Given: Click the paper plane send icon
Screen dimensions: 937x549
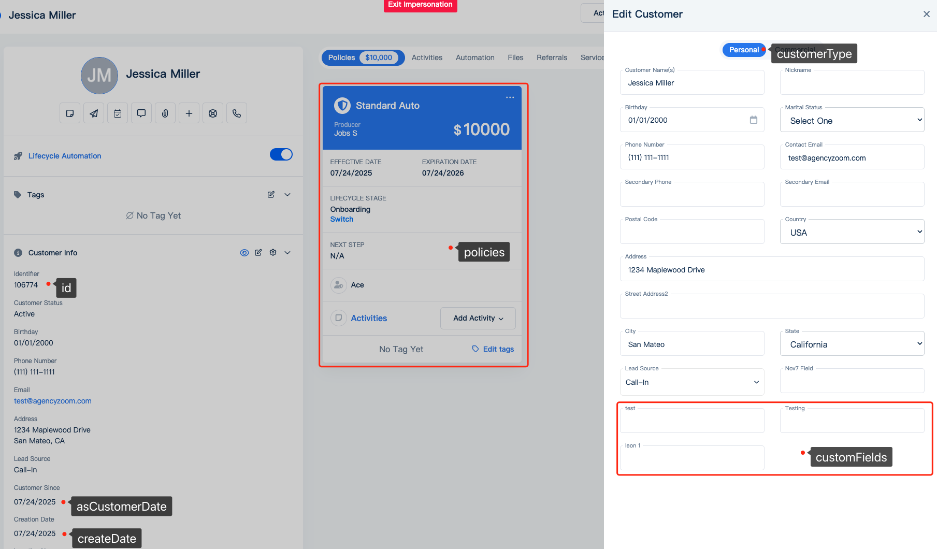Looking at the screenshot, I should 94,113.
